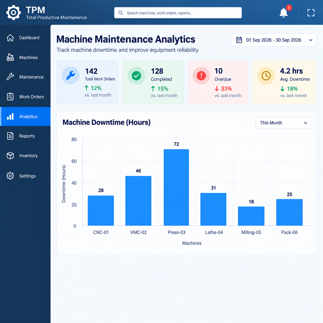The image size is (323, 323).
Task: Click the Press-03 downtime bar
Action: point(176,188)
